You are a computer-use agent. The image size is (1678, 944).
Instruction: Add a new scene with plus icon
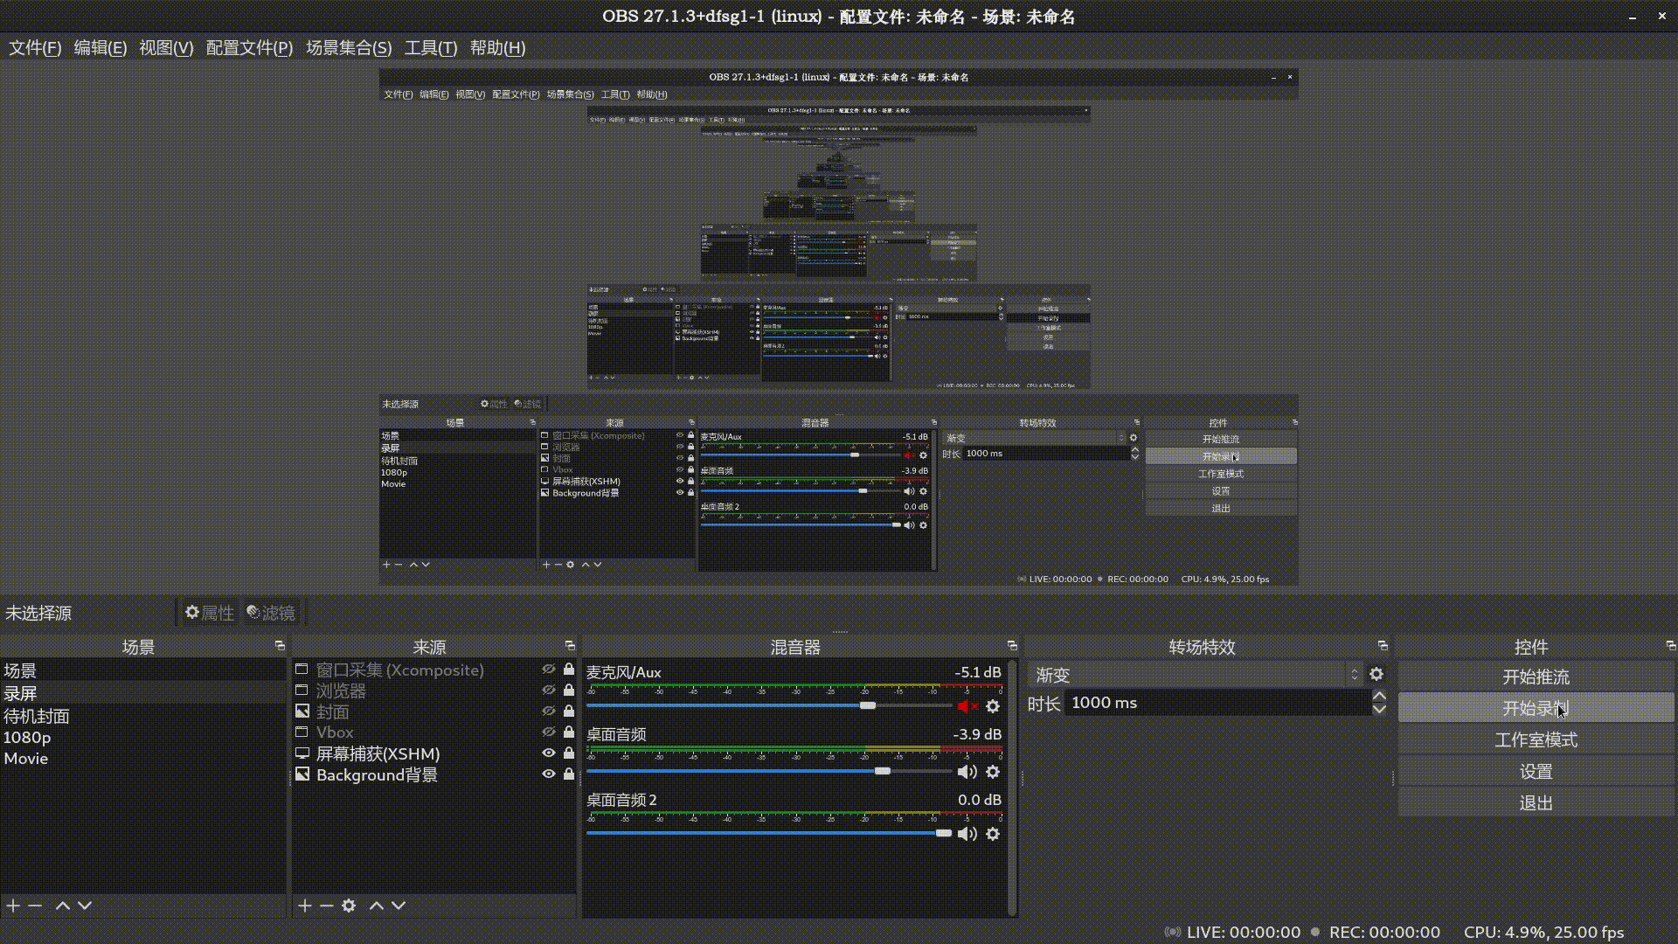click(13, 906)
